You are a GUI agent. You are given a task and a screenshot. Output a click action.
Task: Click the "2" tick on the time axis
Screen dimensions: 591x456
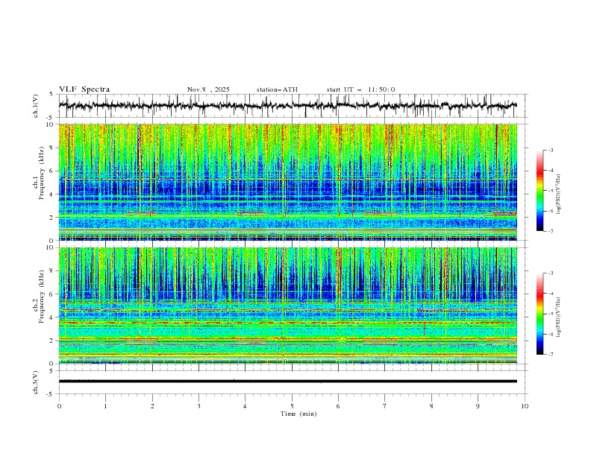152,406
